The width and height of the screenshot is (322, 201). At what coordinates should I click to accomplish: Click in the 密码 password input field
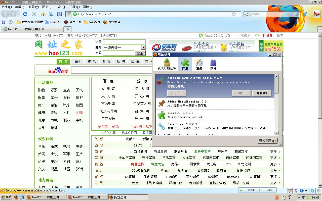click(118, 53)
